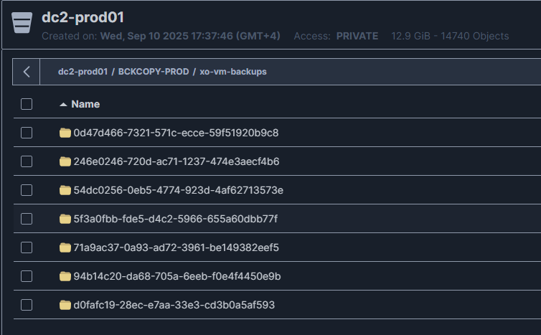Image resolution: width=541 pixels, height=335 pixels.
Task: Tick checkbox beside d0fafc19-28ec-e7aa-33e3-cd3b0a5af593
Action: (27, 305)
